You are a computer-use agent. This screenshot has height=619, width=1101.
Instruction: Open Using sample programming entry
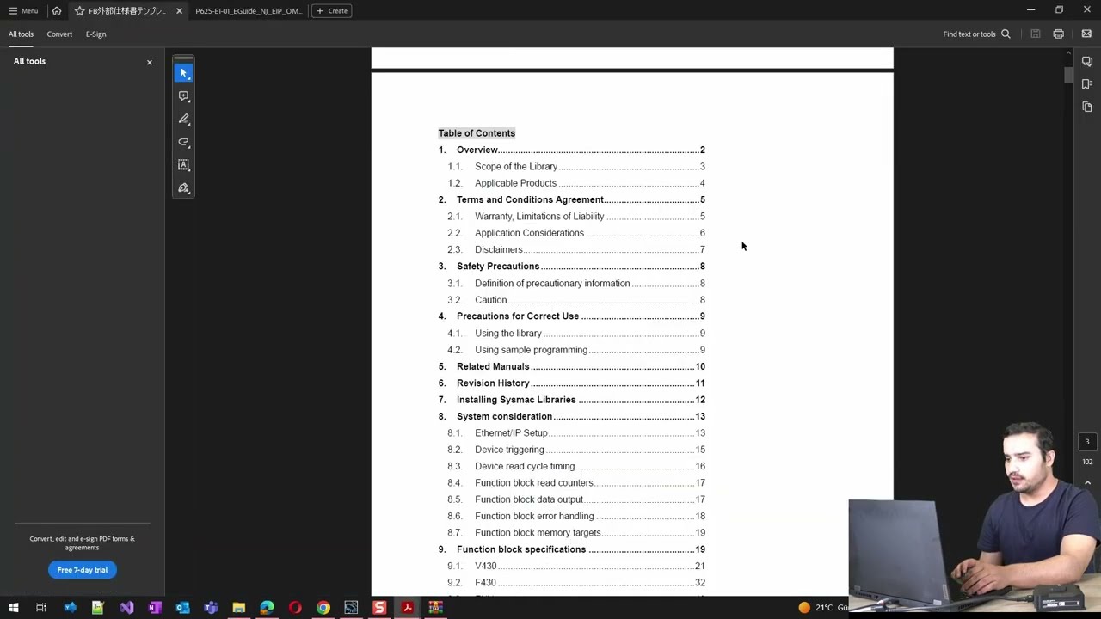[x=575, y=350]
